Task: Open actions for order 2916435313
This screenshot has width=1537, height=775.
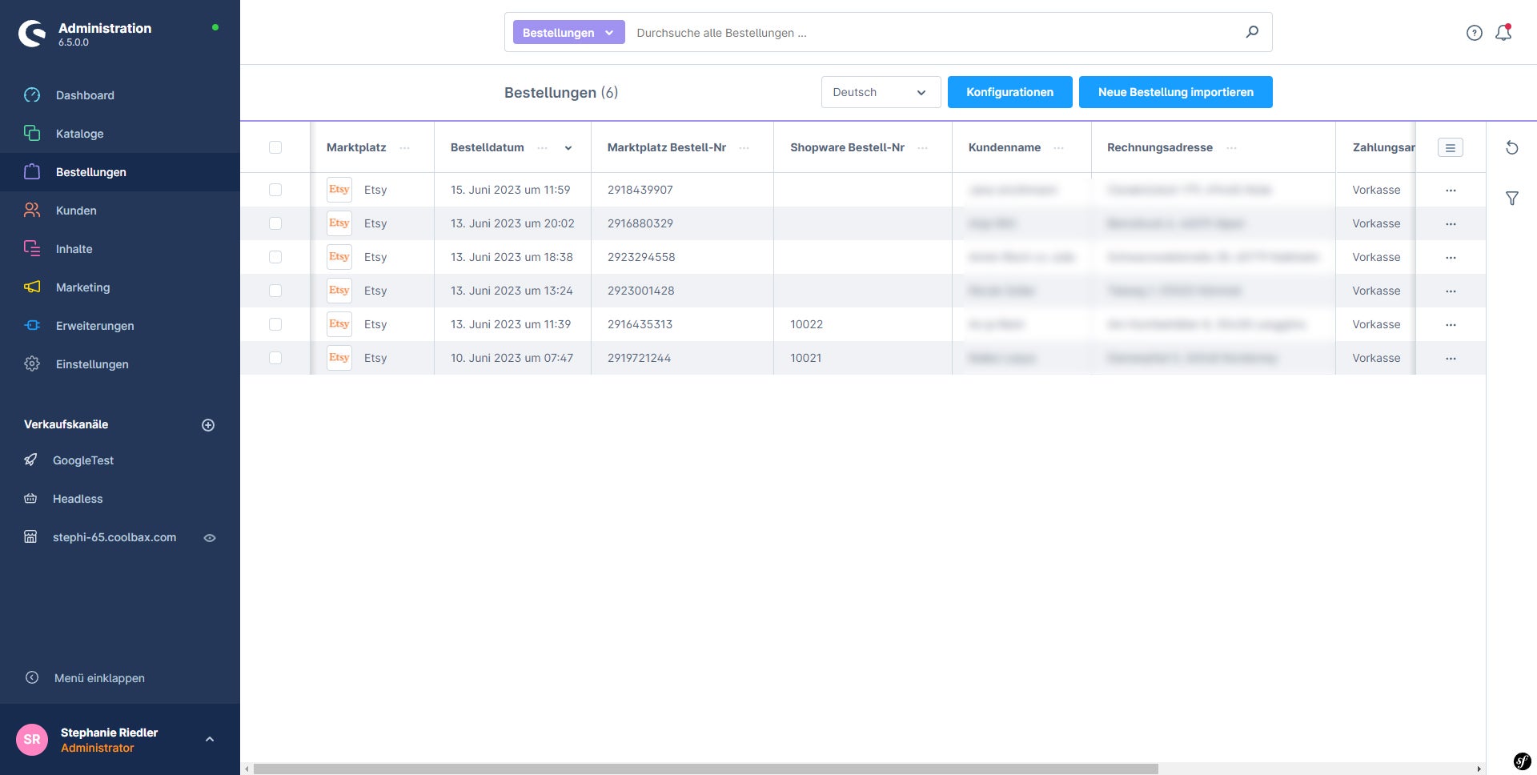Action: 1451,325
